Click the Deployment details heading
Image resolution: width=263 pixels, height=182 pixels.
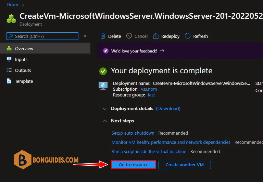(x=132, y=108)
